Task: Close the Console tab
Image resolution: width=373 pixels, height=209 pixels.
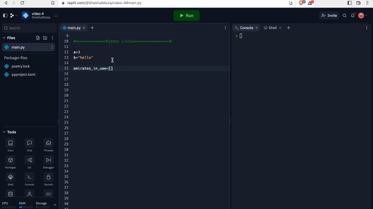Action: [256, 28]
